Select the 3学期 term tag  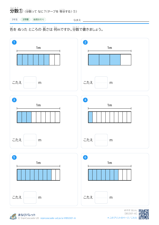coord(26,19)
